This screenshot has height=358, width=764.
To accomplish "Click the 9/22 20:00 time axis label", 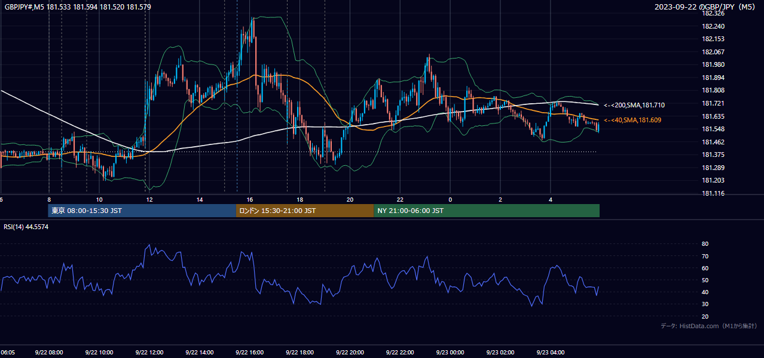I will click(350, 352).
